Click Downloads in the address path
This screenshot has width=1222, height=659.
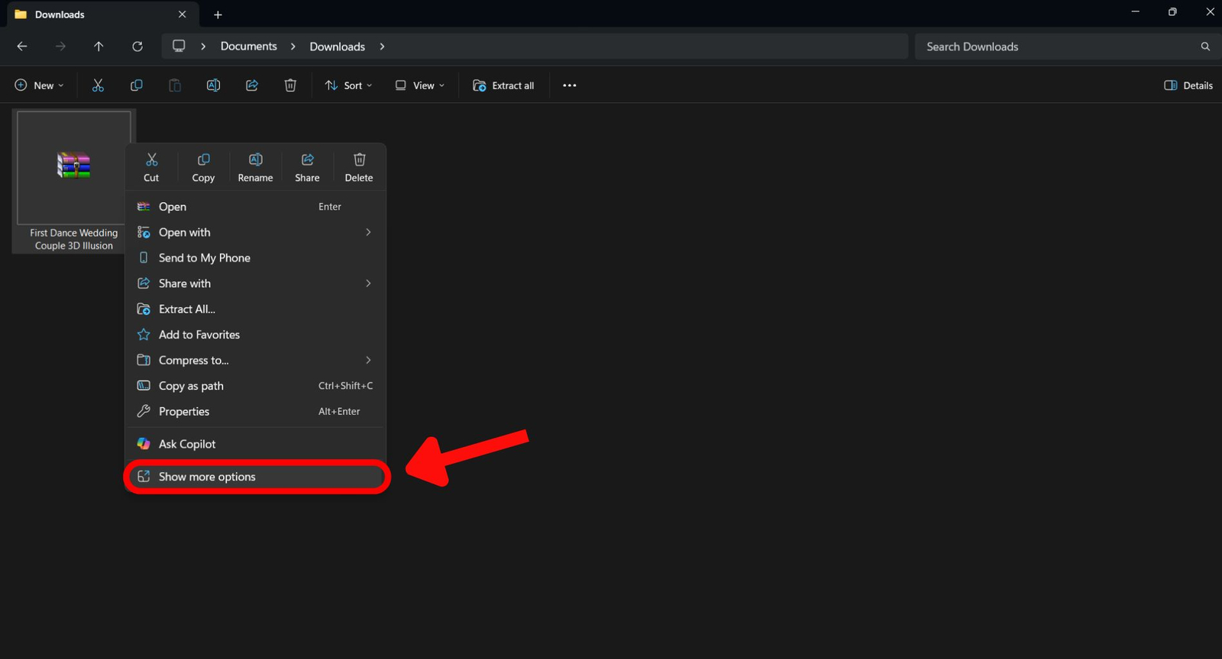tap(338, 47)
